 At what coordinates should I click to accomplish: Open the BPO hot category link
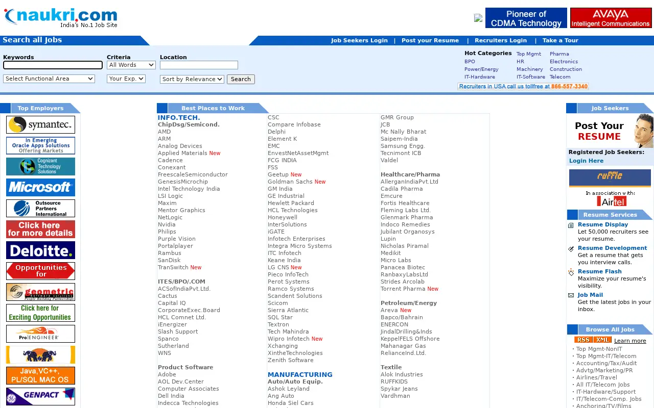[x=470, y=61]
